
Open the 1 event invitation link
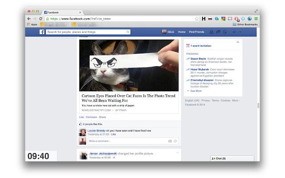tap(201, 46)
